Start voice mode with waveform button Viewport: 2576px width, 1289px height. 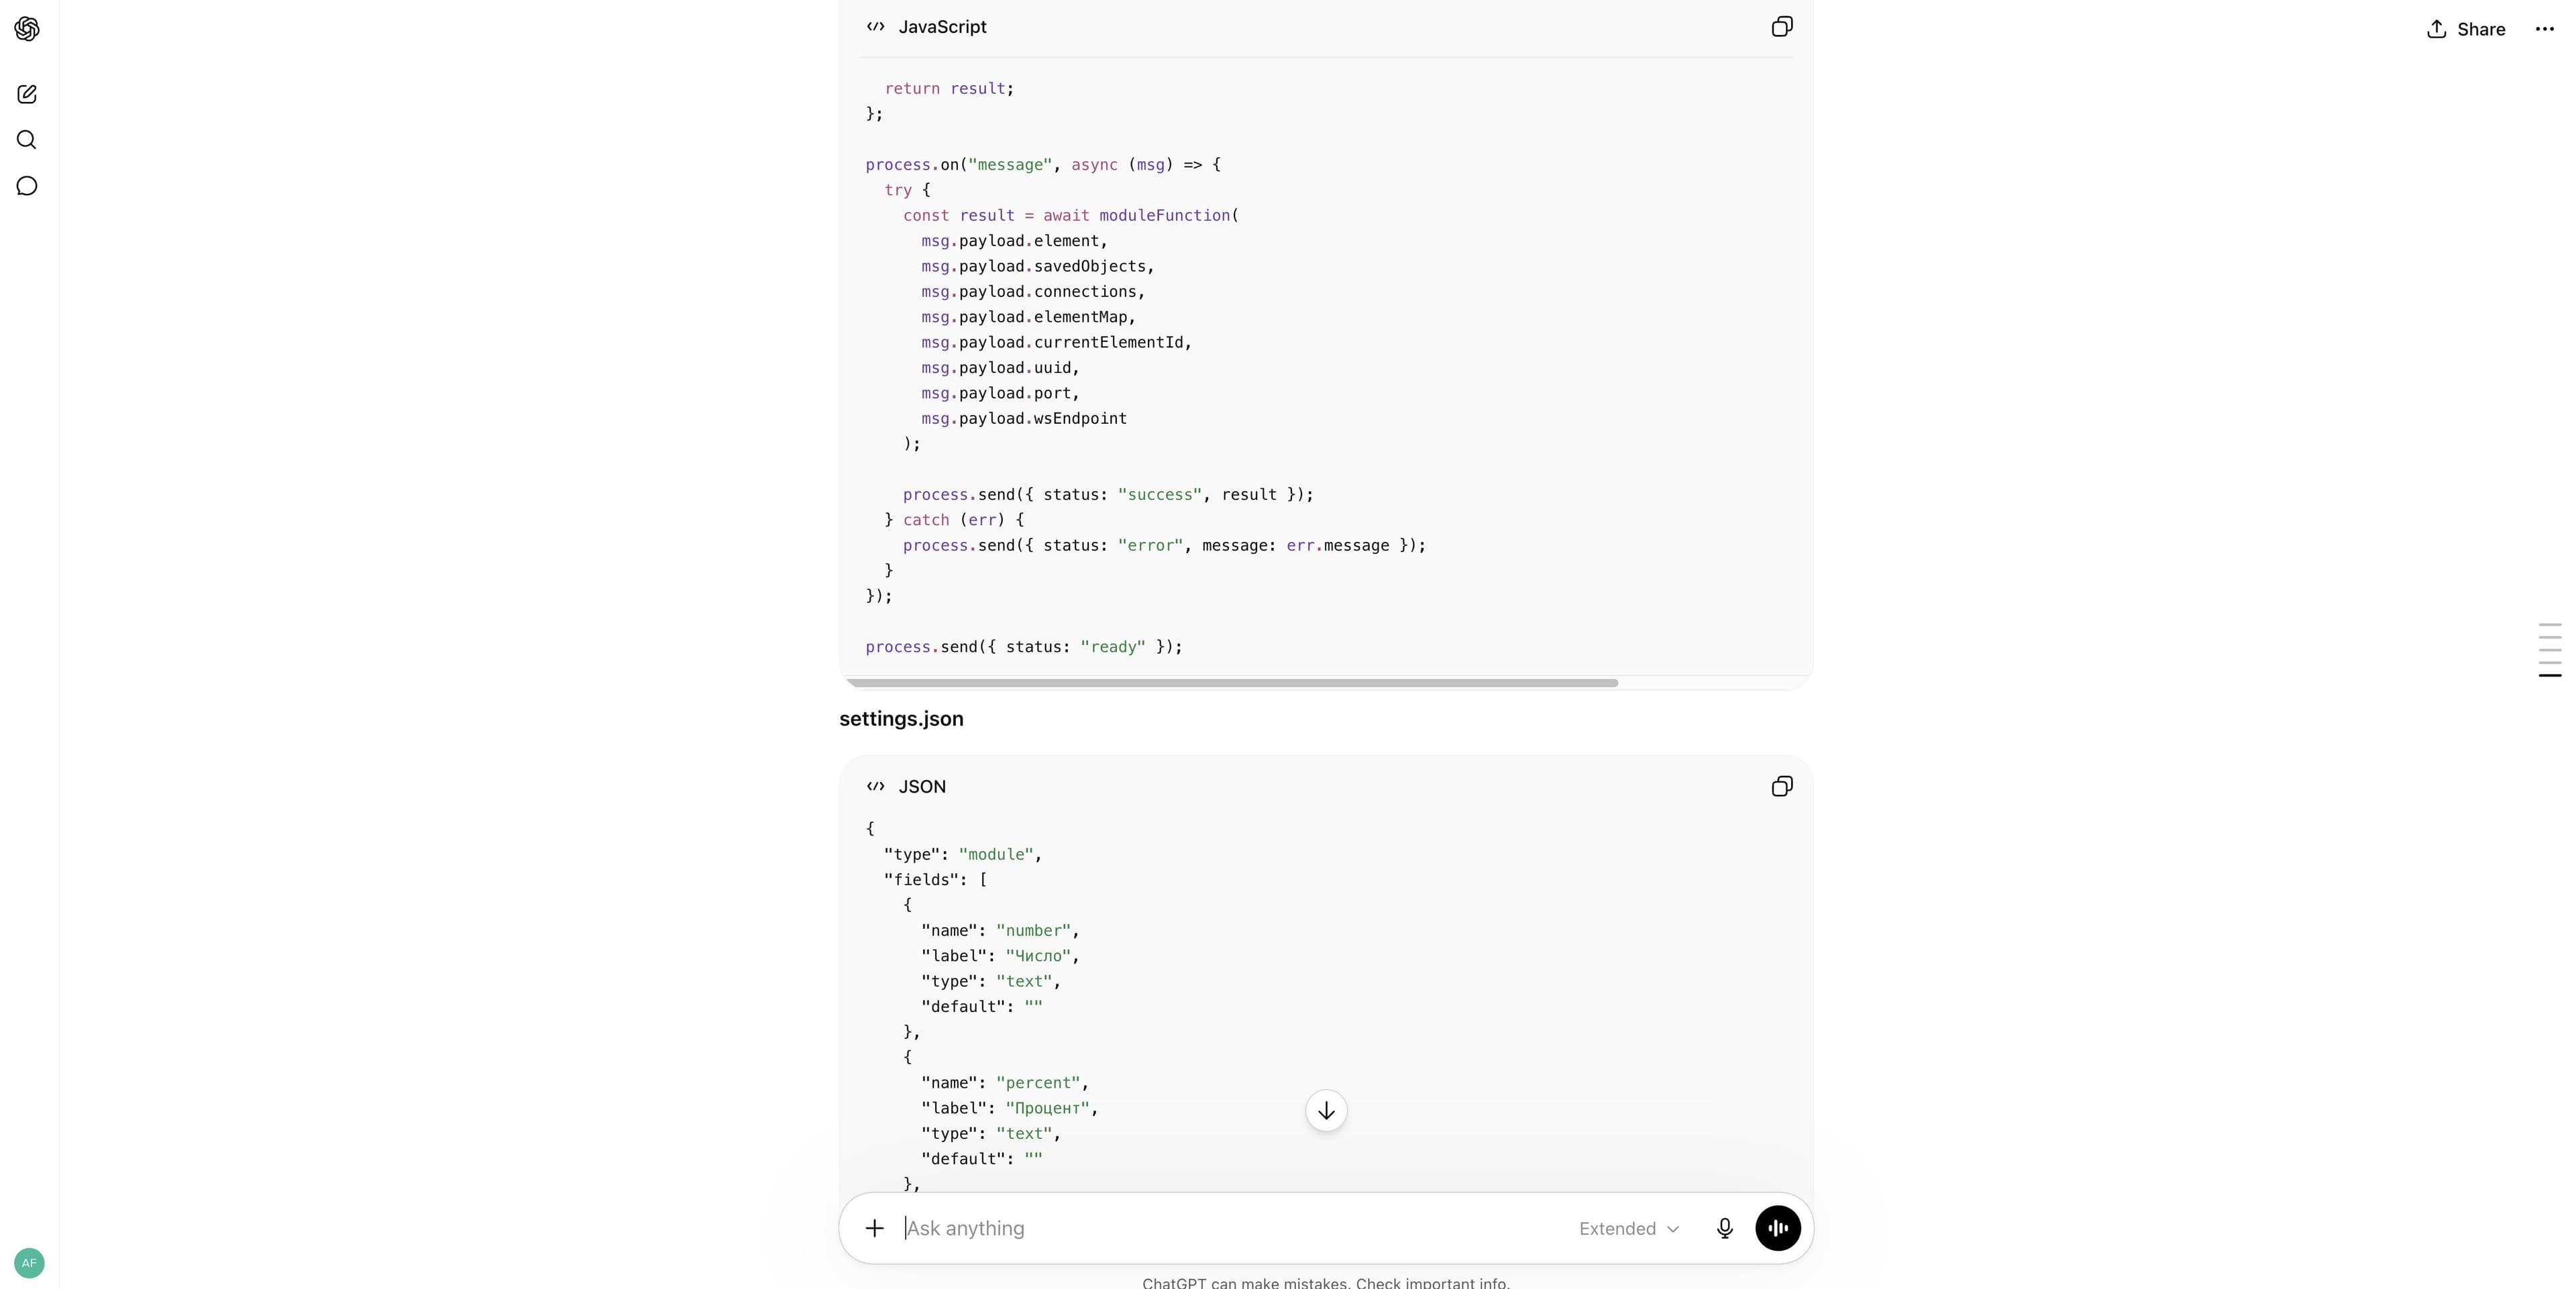point(1777,1228)
